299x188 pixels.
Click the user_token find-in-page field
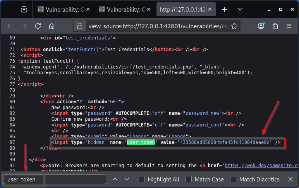pos(55,179)
